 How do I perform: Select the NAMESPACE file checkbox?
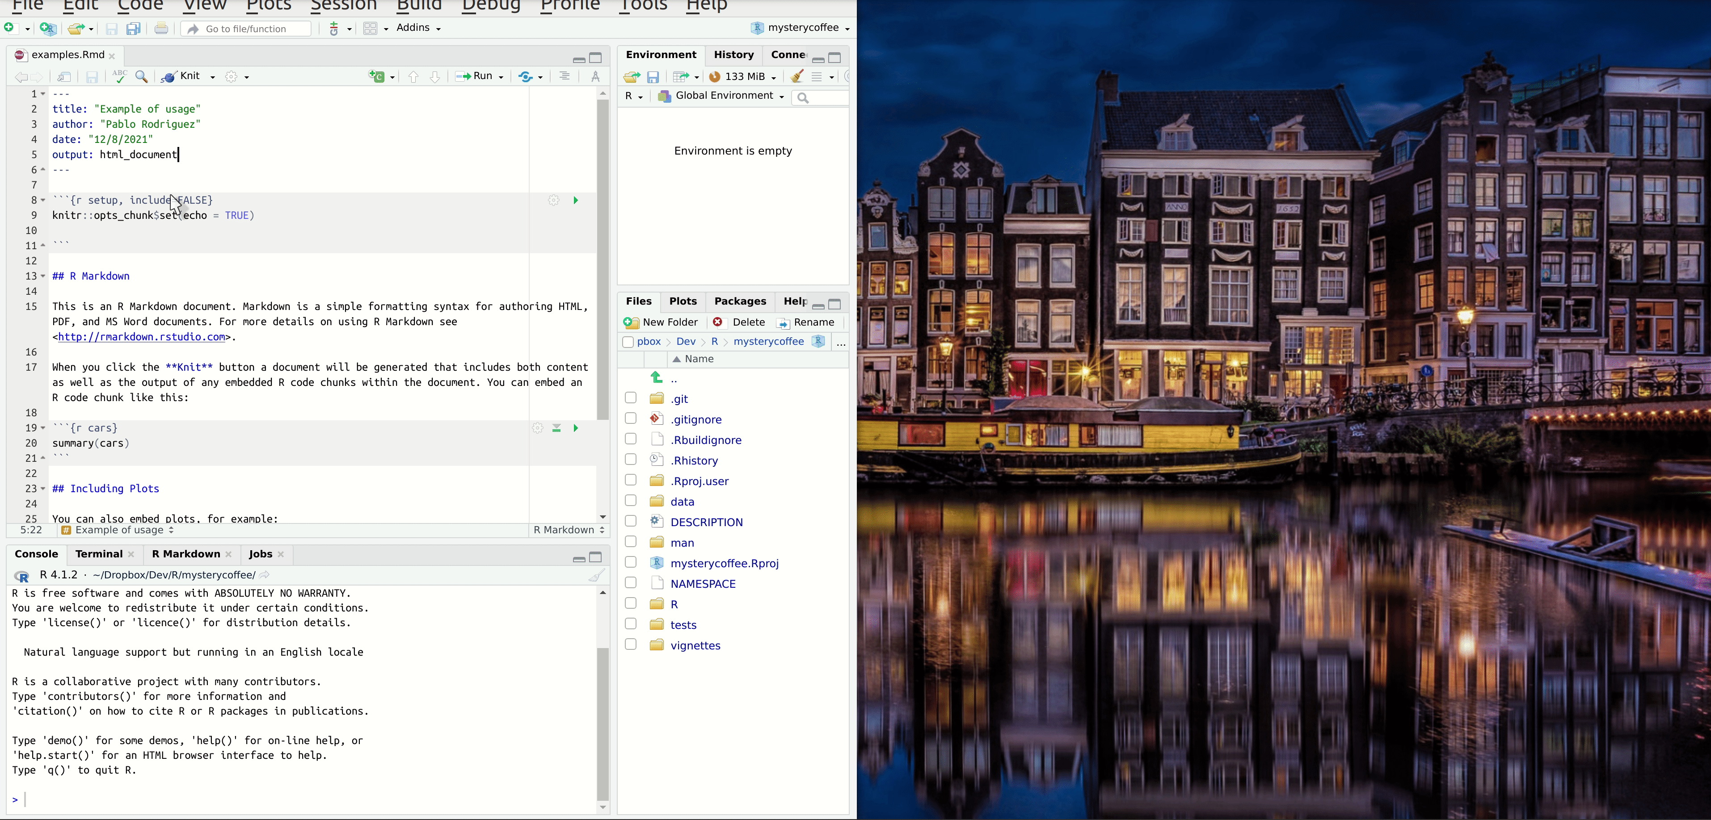(x=631, y=583)
